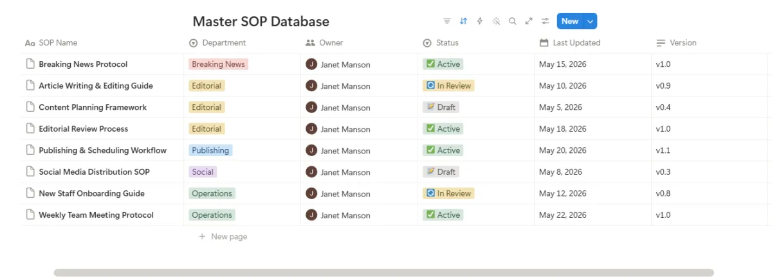
Task: Click the Master SOP Database title
Action: click(261, 21)
